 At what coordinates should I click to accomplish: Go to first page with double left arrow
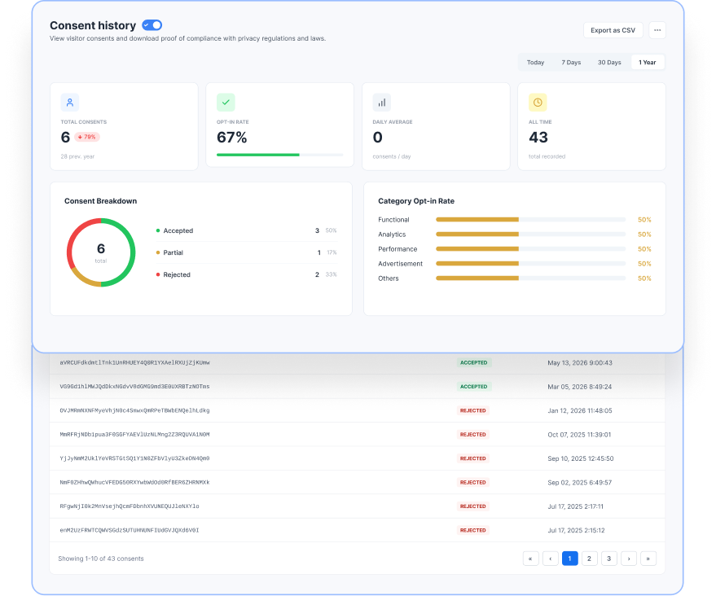coord(530,558)
